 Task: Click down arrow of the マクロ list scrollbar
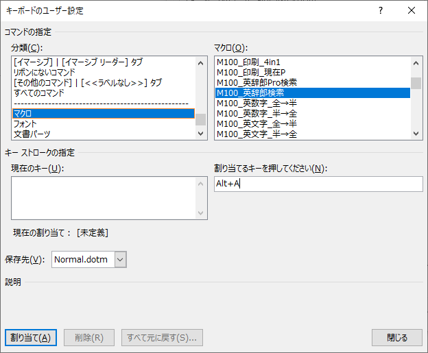click(416, 134)
